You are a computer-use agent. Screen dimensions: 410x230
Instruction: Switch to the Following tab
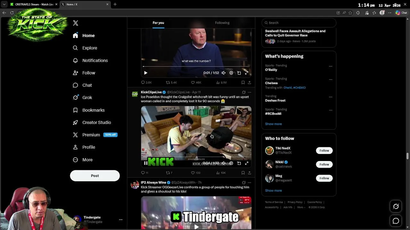(x=222, y=23)
